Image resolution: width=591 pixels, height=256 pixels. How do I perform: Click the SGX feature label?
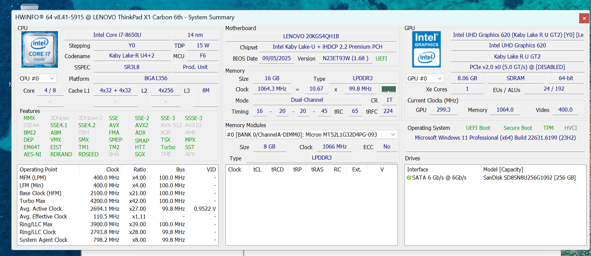point(140,154)
